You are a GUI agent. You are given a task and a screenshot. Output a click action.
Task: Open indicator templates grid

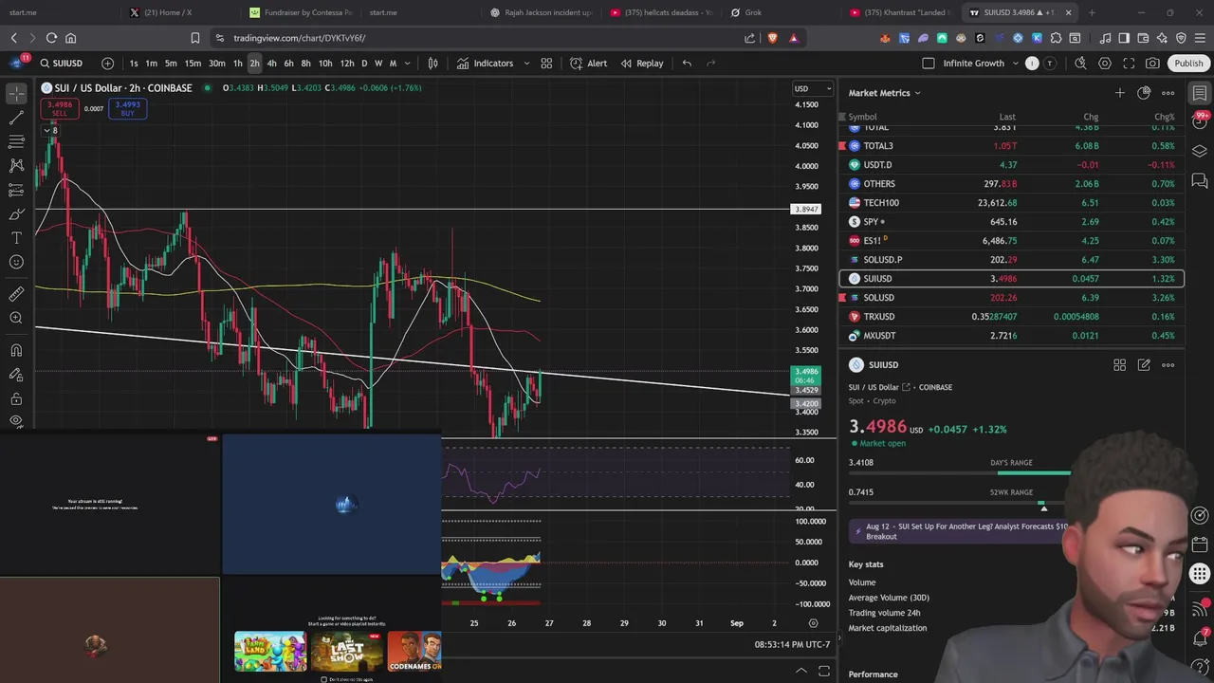546,64
